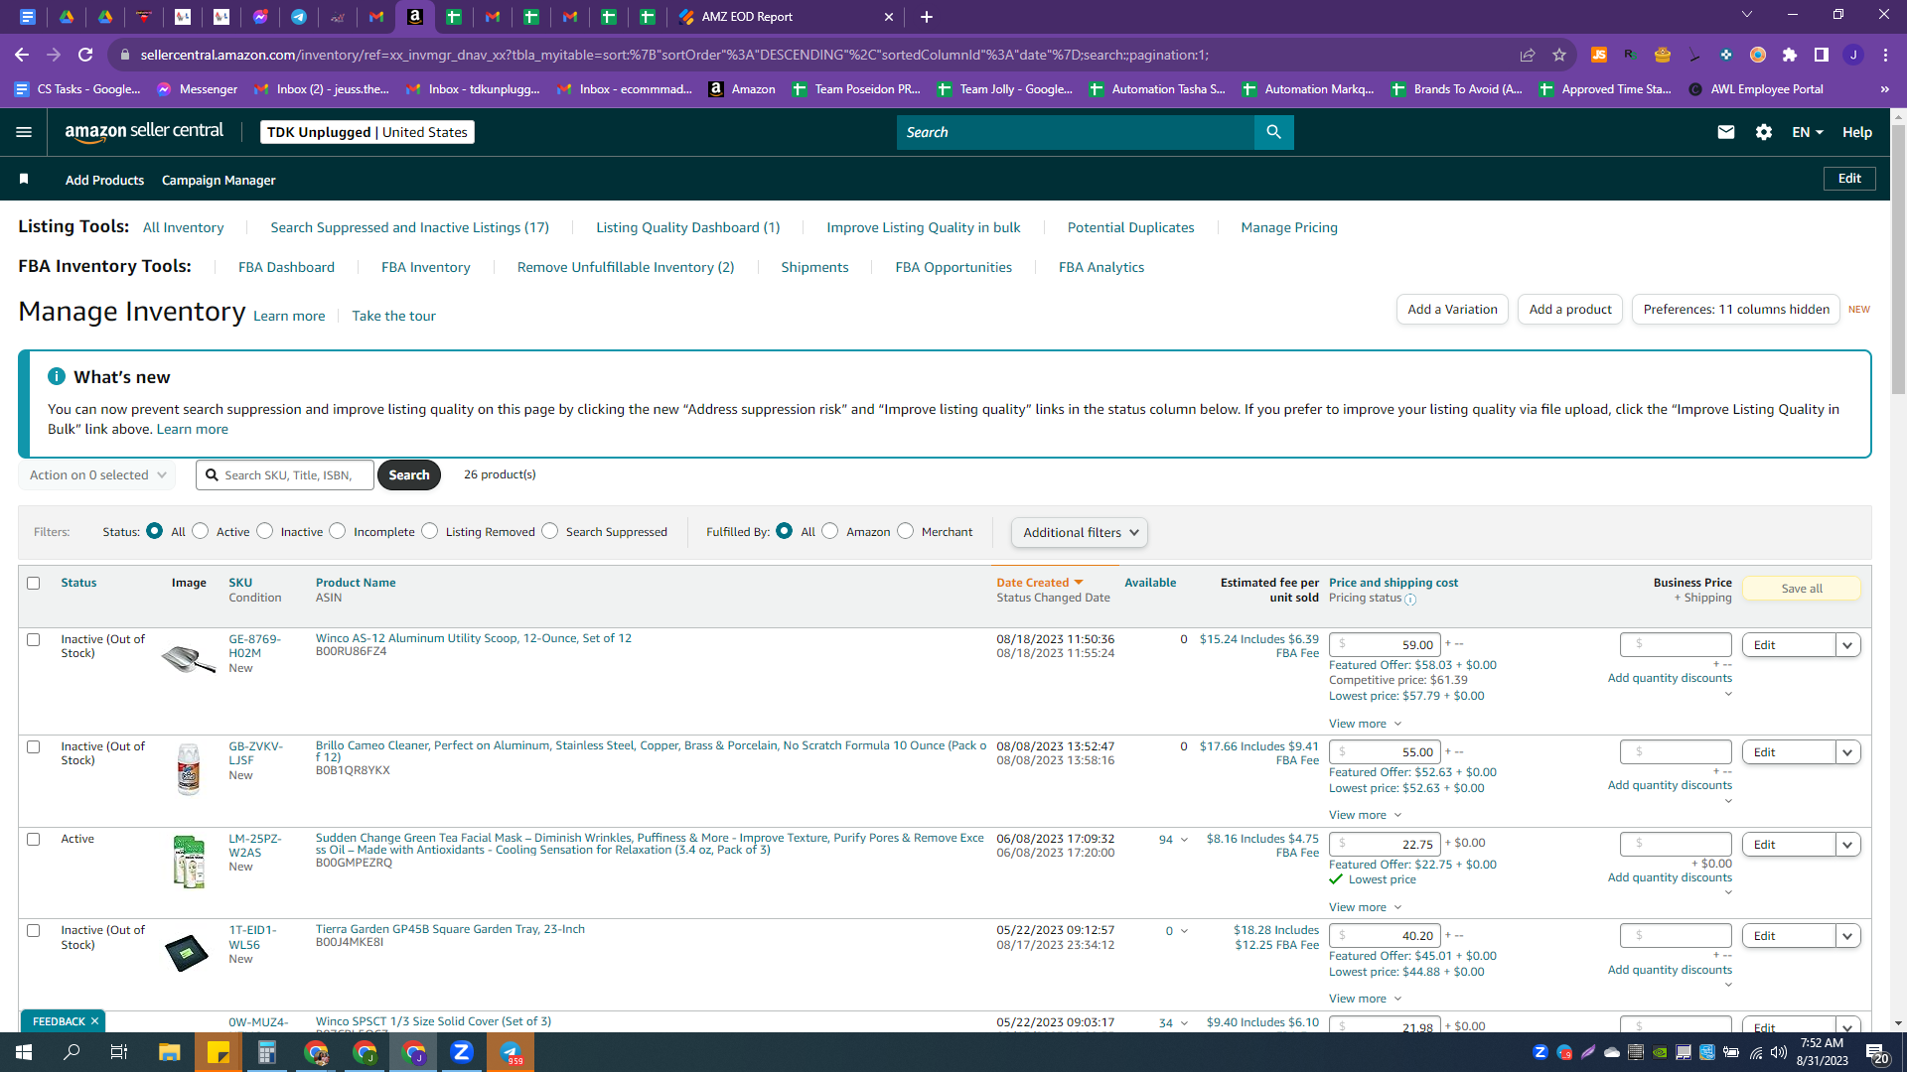This screenshot has width=1907, height=1072.
Task: Open Edit dropdown arrow for Brillo Cameo Cleaner
Action: pos(1847,752)
